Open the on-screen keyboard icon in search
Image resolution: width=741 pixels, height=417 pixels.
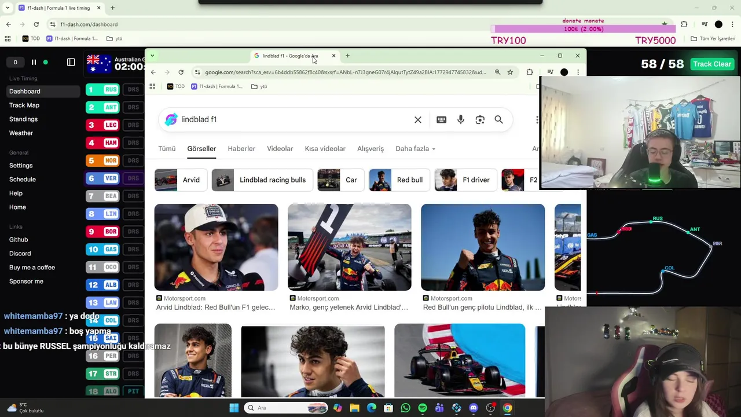(441, 119)
